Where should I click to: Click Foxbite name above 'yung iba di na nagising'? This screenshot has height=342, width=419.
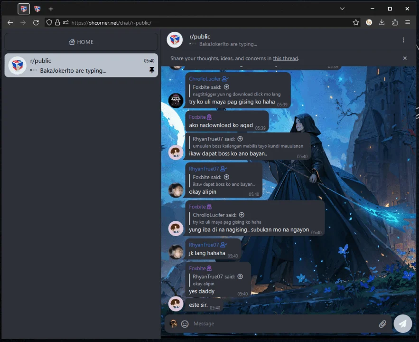tap(197, 207)
